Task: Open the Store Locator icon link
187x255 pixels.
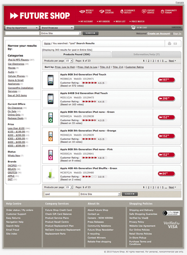Action: (107, 11)
